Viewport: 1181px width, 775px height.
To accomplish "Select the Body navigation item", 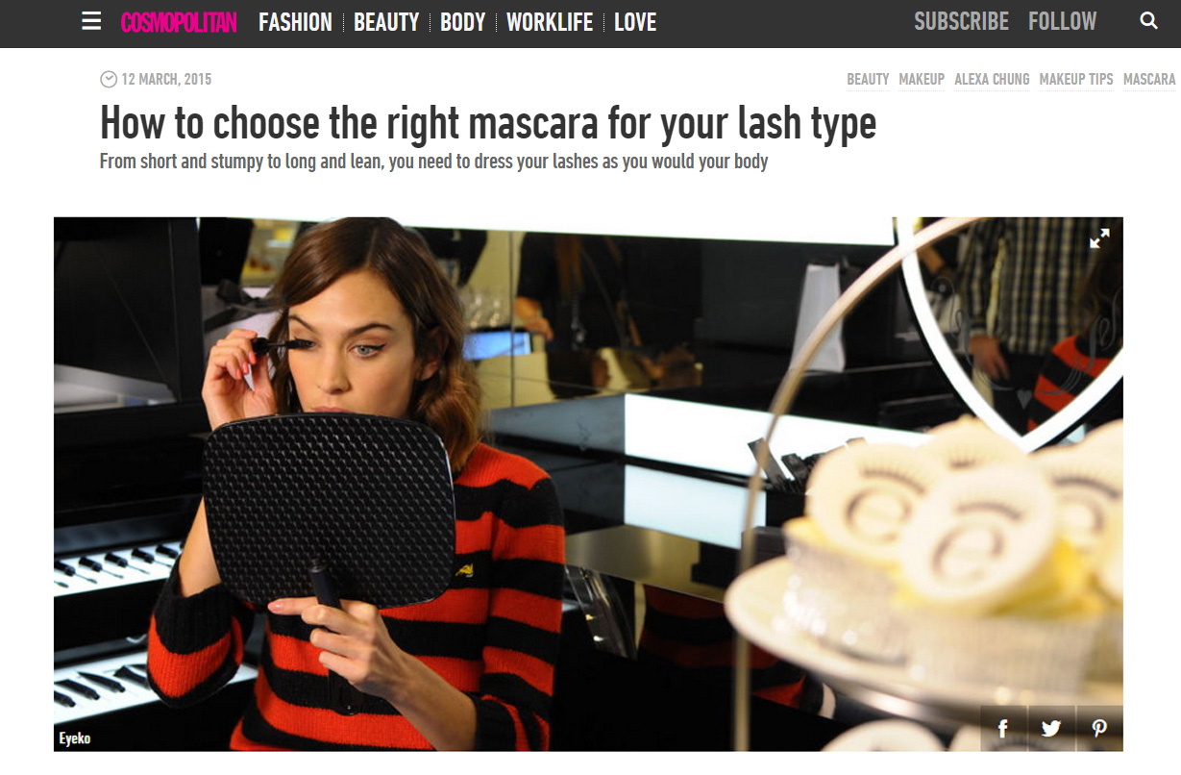I will click(x=463, y=22).
